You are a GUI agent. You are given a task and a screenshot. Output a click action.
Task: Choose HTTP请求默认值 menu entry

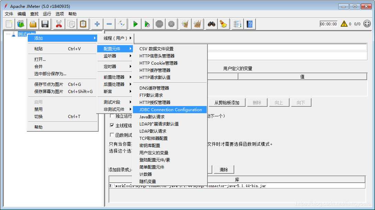tap(170, 77)
